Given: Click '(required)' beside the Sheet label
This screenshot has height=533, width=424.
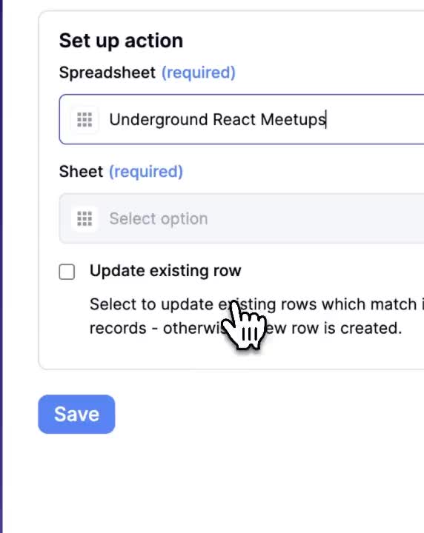Looking at the screenshot, I should coord(146,171).
